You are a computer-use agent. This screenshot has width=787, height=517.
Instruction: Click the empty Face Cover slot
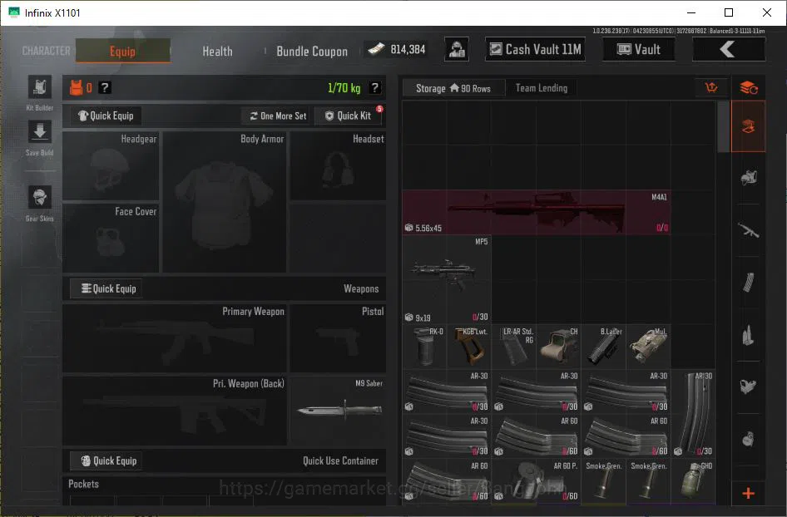pyautogui.click(x=111, y=239)
